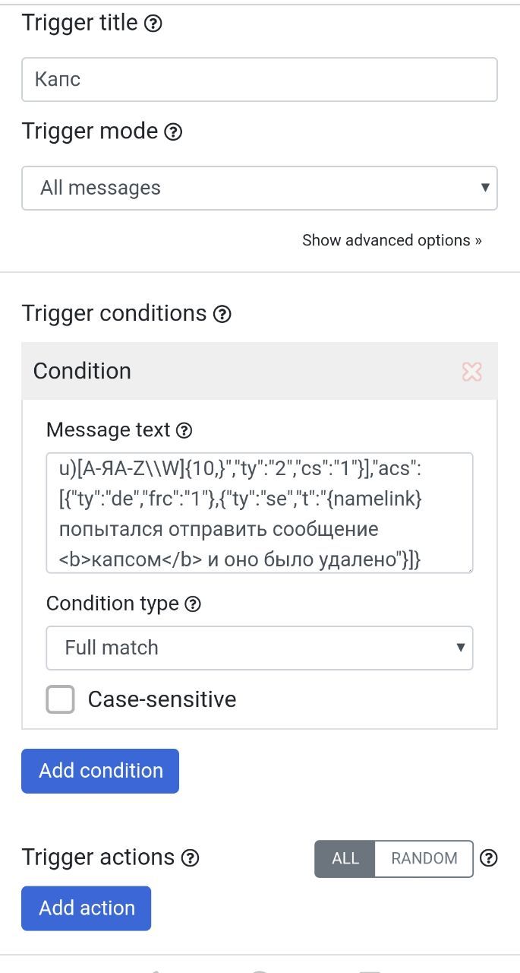This screenshot has height=973, width=520.
Task: Click the textarea resize handle corner
Action: tap(469, 569)
